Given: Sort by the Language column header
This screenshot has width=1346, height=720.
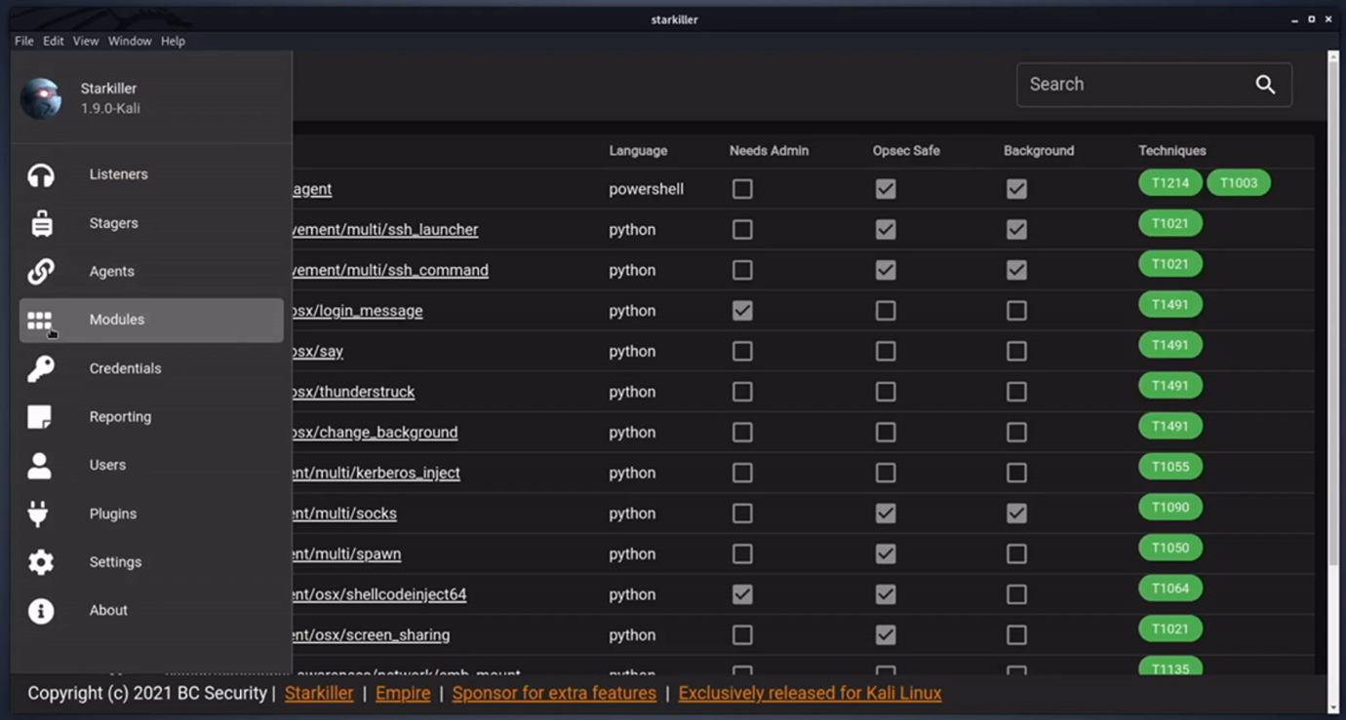Looking at the screenshot, I should click(x=638, y=151).
